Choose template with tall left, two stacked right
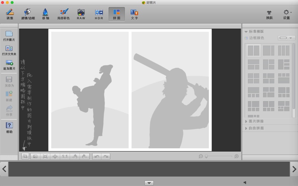This screenshot has width=298, height=186. [269, 64]
